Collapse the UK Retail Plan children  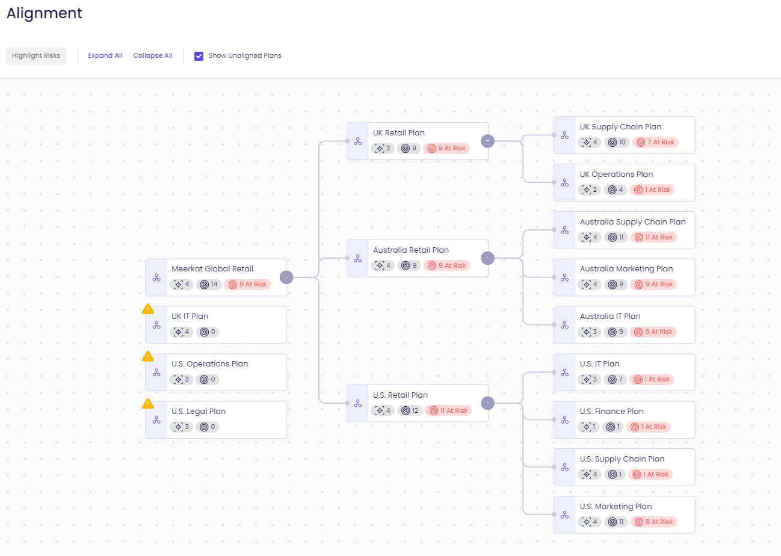487,141
